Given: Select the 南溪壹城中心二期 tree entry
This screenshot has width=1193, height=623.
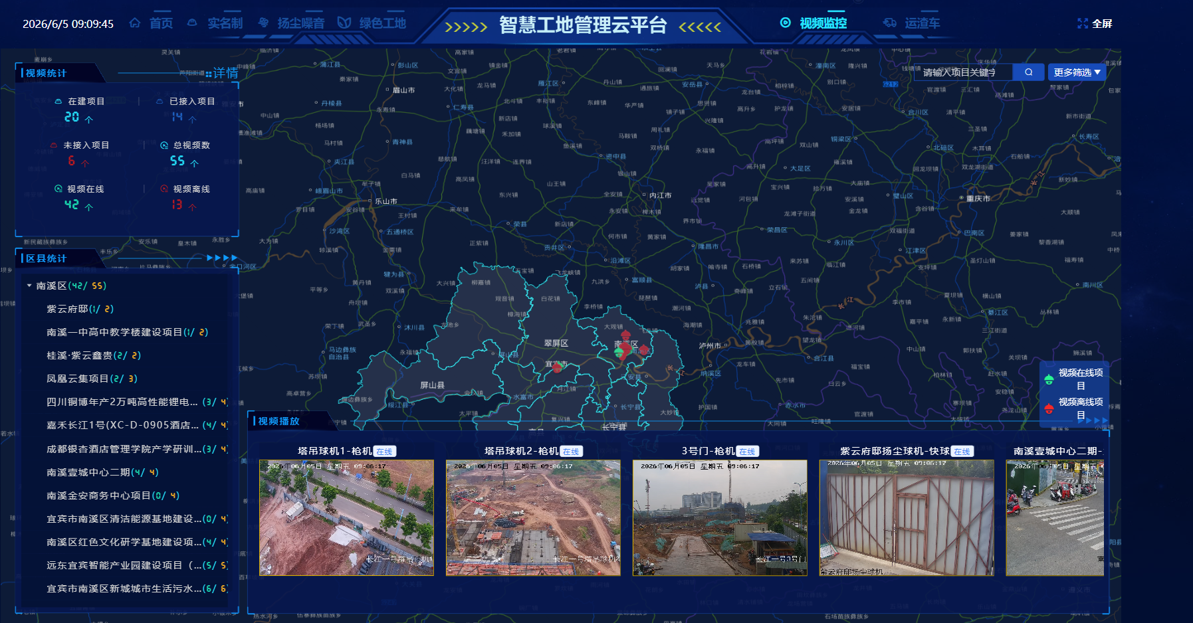Looking at the screenshot, I should (x=102, y=472).
